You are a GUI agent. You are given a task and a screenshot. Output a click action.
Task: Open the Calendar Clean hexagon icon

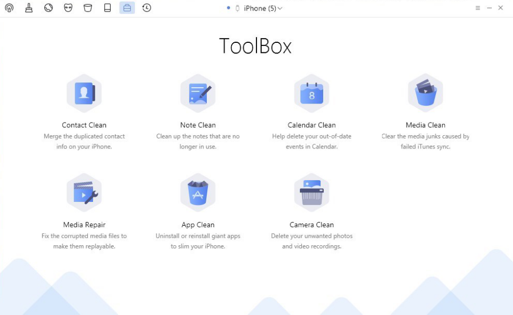[312, 93]
